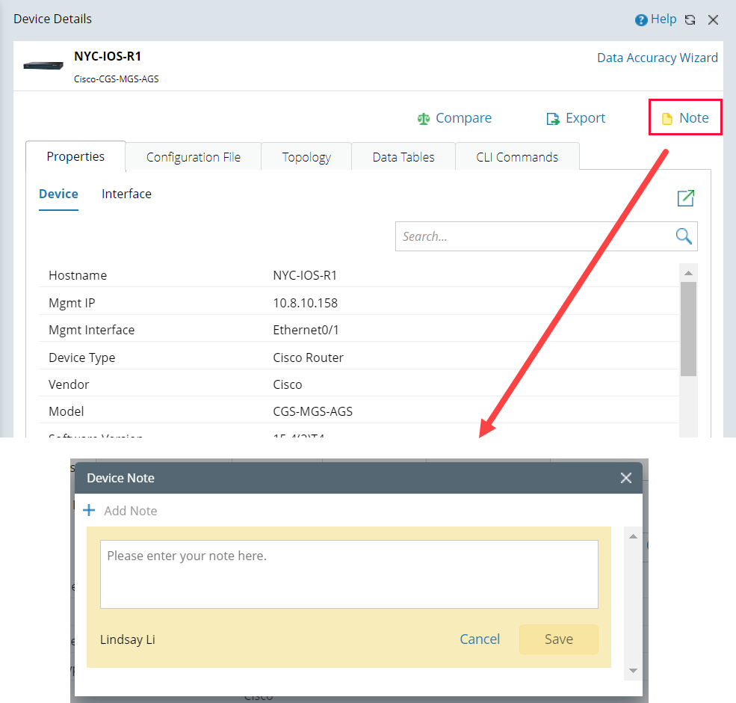Image resolution: width=736 pixels, height=703 pixels.
Task: View the Data Tables tab
Action: coord(403,156)
